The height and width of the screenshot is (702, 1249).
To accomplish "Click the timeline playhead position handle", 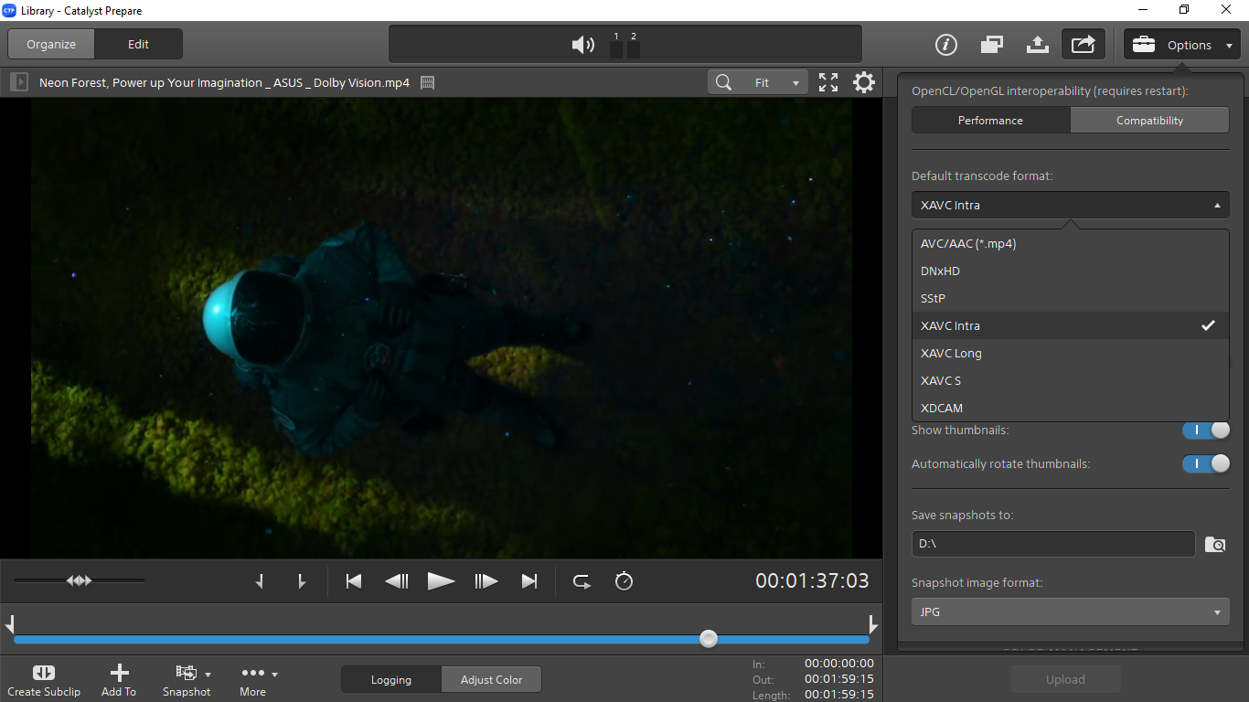I will tap(708, 639).
